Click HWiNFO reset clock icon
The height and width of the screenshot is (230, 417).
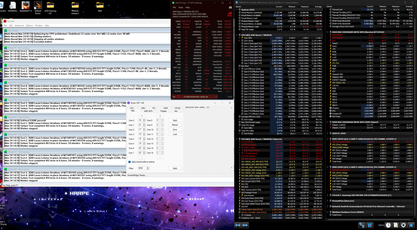(388, 225)
